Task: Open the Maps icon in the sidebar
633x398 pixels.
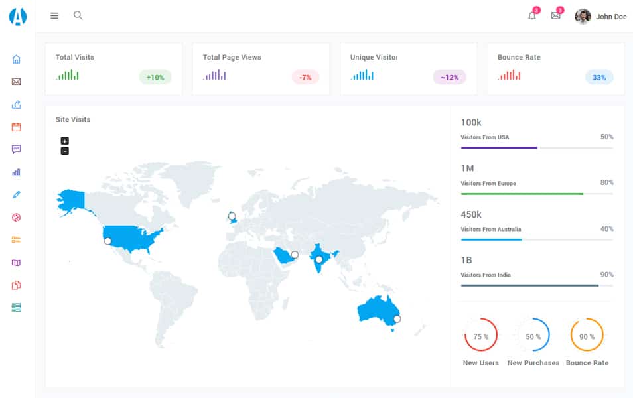Action: click(x=16, y=262)
